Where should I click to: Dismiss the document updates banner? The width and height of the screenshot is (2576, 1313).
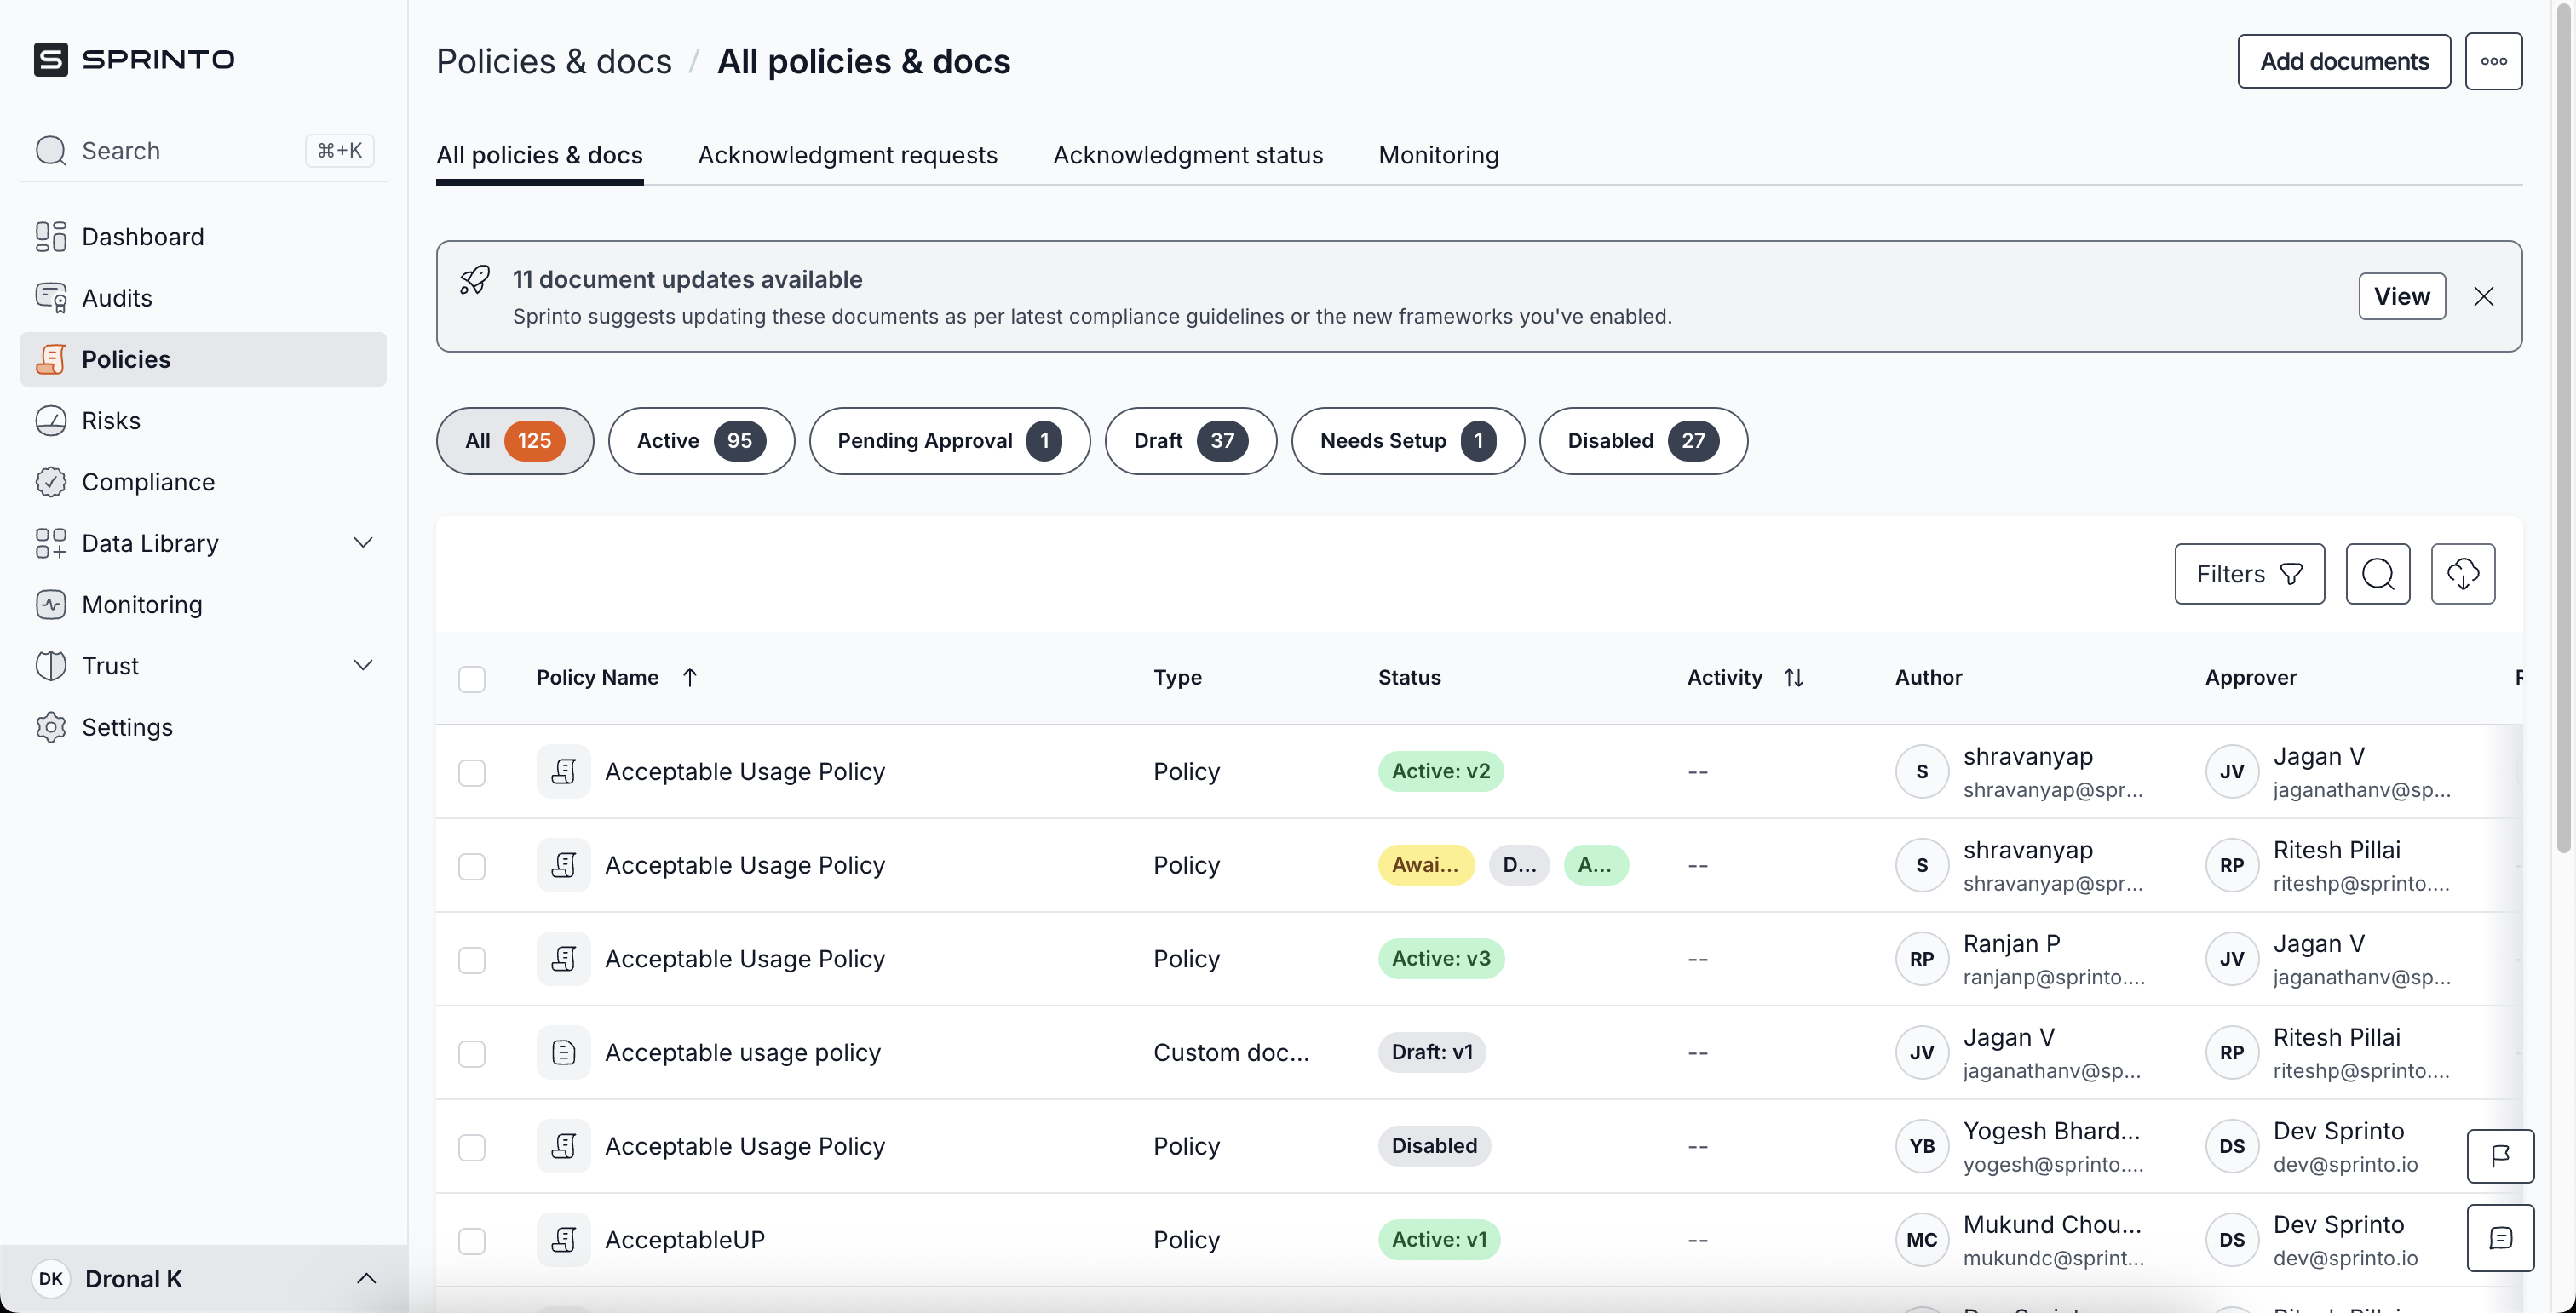coord(2483,297)
